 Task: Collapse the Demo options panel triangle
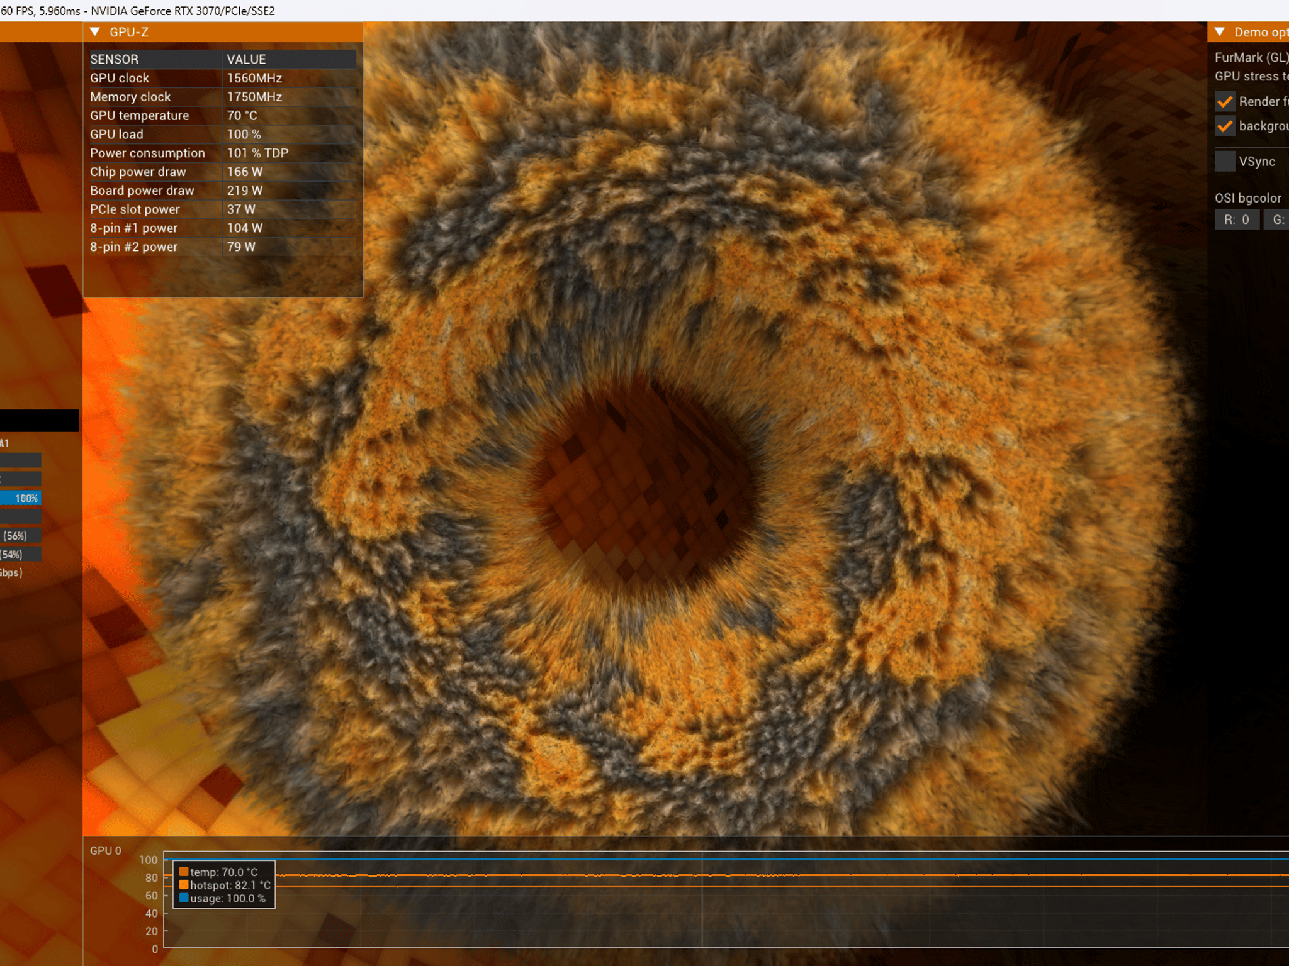click(x=1220, y=32)
